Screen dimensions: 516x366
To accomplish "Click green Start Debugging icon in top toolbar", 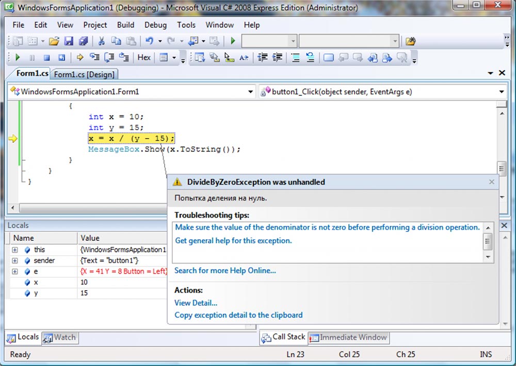I will coord(233,41).
